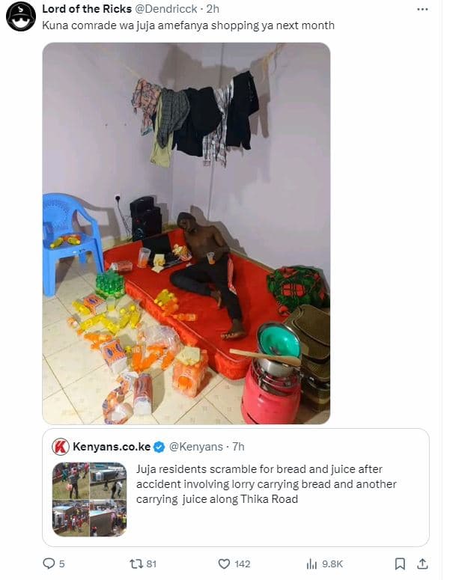
Task: Enlarge the room photo with red mattress
Action: click(186, 233)
